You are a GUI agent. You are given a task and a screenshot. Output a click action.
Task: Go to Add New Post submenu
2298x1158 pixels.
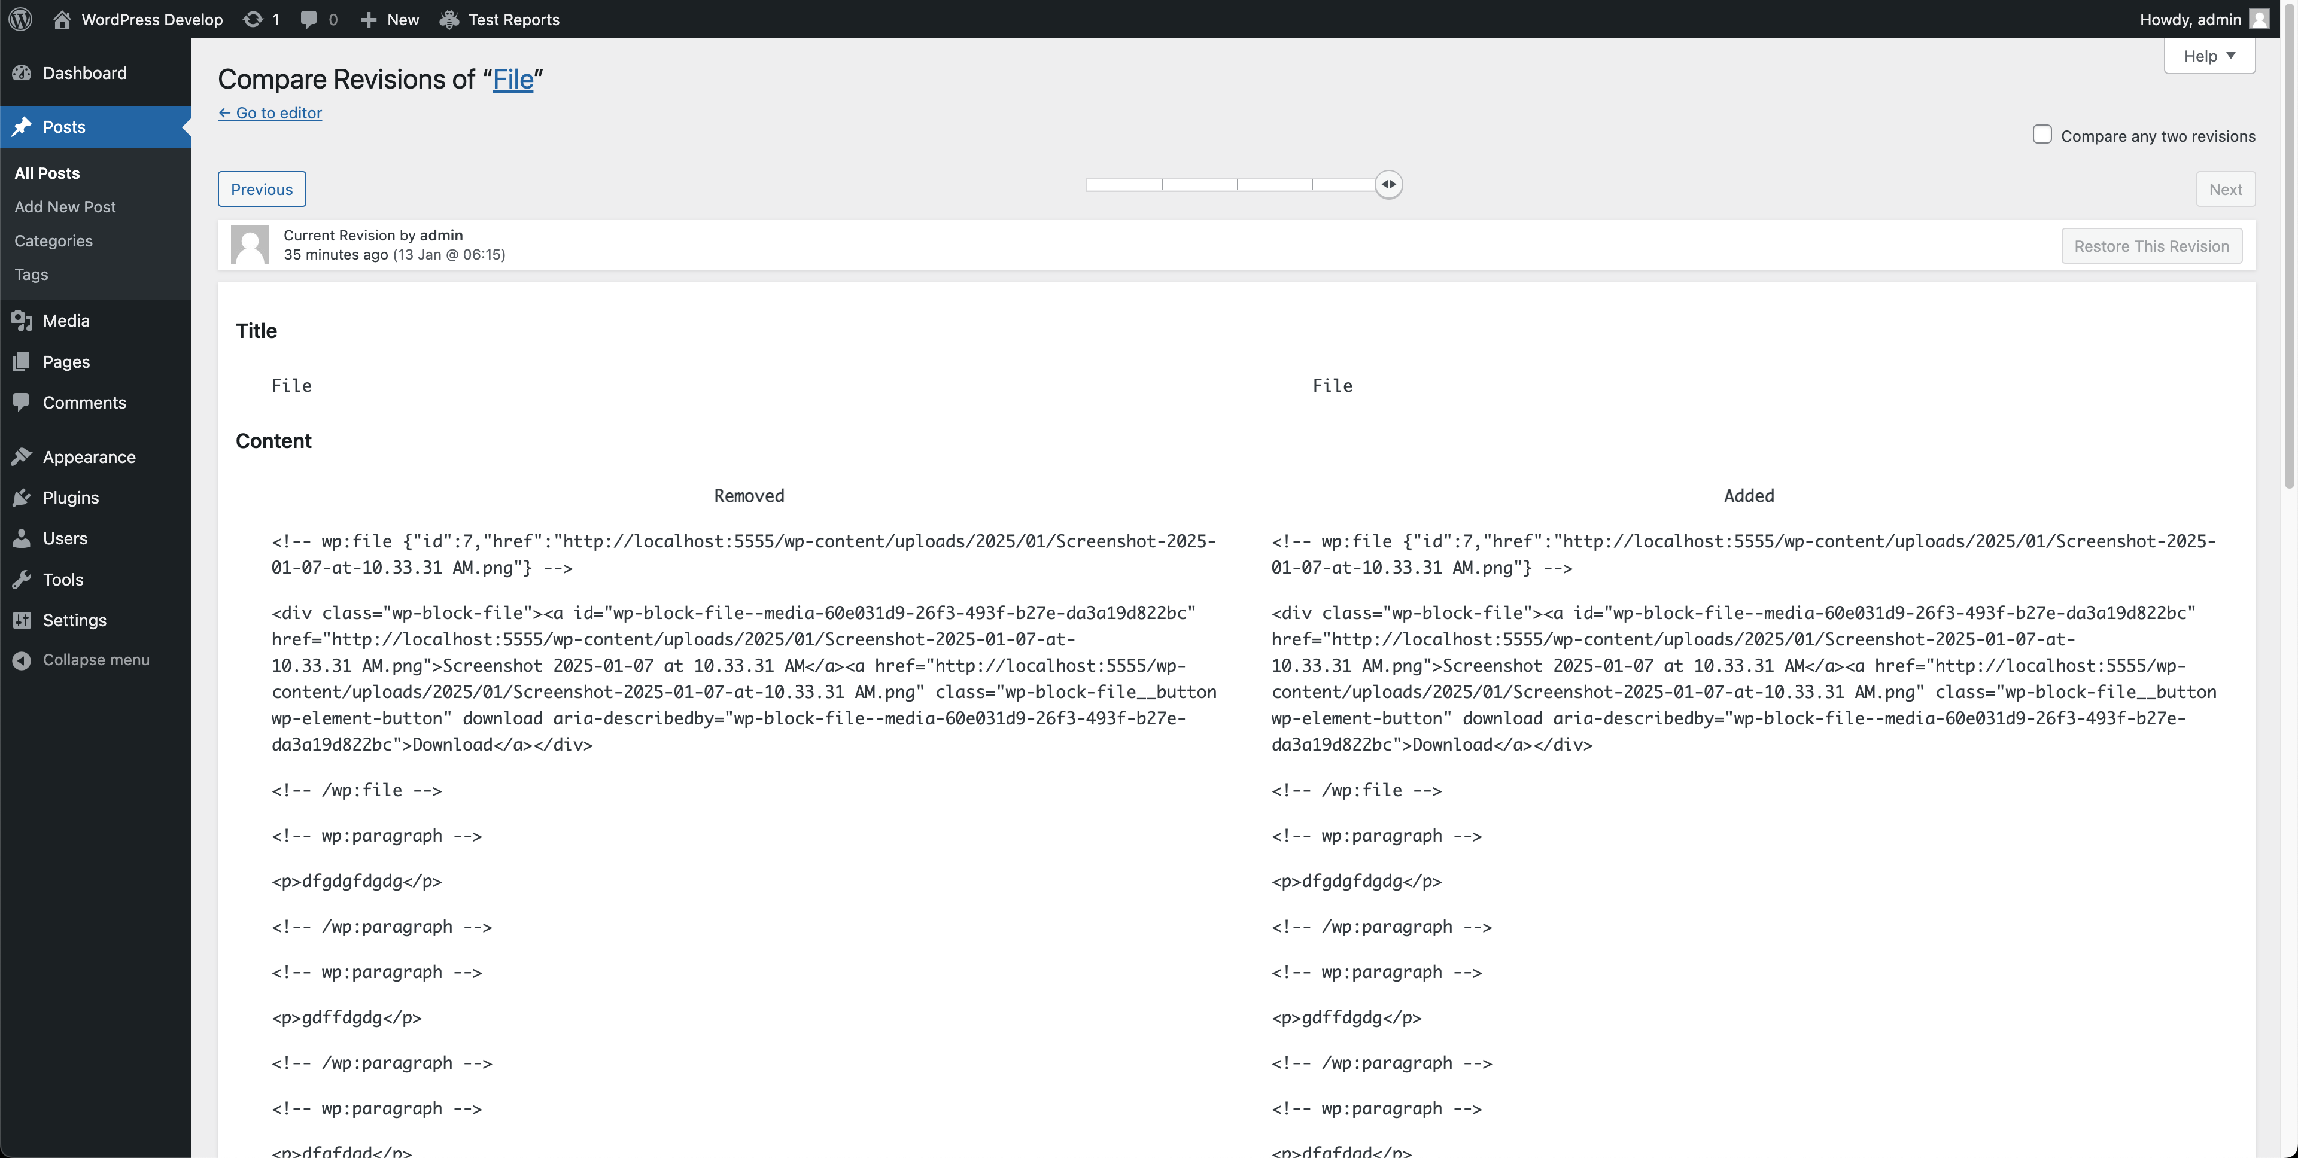pyautogui.click(x=64, y=207)
